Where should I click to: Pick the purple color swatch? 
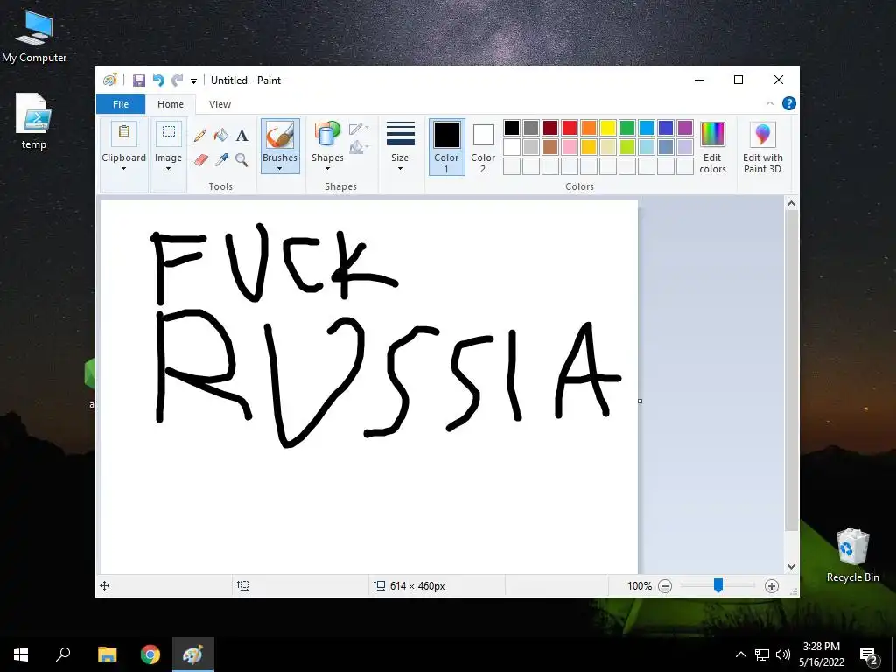click(684, 128)
